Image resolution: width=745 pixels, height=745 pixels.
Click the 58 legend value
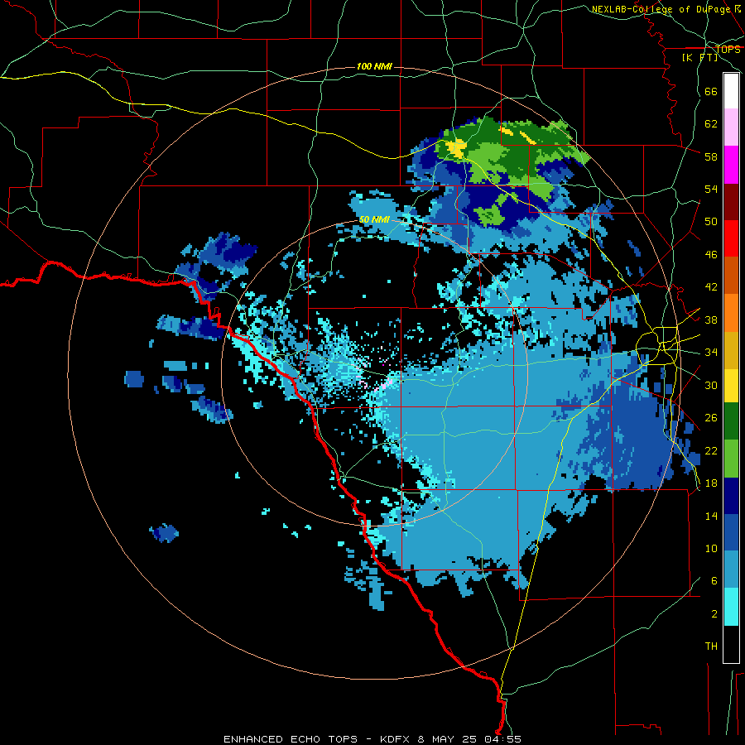coord(711,156)
